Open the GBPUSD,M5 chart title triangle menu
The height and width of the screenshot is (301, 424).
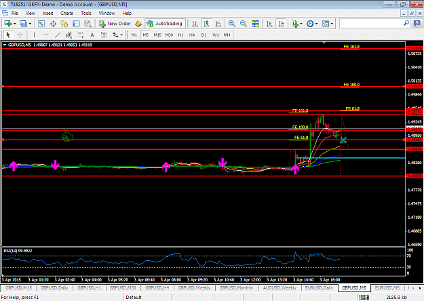[x=5, y=45]
